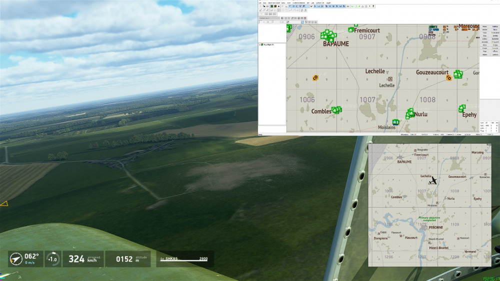Click the Combles label on the editor map

[321, 111]
